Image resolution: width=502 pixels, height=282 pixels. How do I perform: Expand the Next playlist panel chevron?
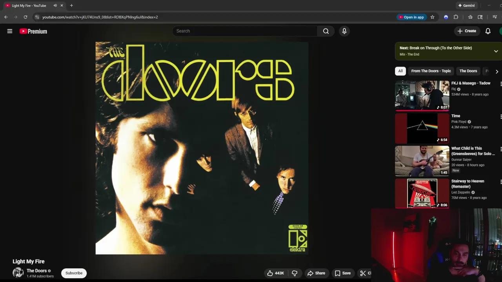pos(496,51)
